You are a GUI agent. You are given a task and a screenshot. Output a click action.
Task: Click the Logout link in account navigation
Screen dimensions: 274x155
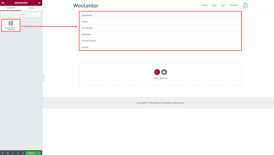pyautogui.click(x=85, y=47)
